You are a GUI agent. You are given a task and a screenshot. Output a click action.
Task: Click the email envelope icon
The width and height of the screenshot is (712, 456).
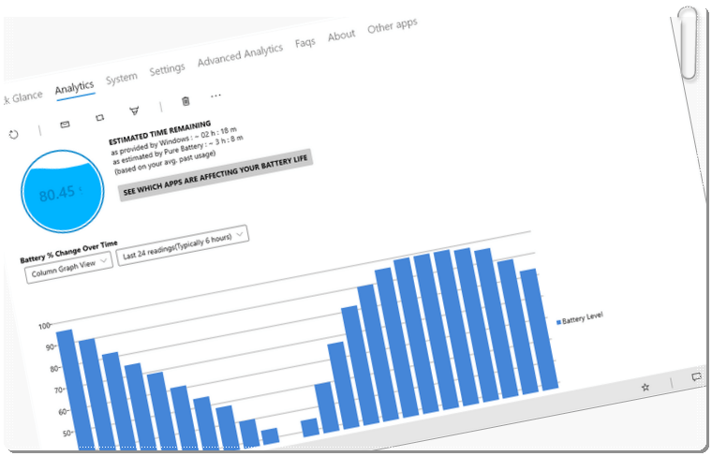tap(65, 124)
